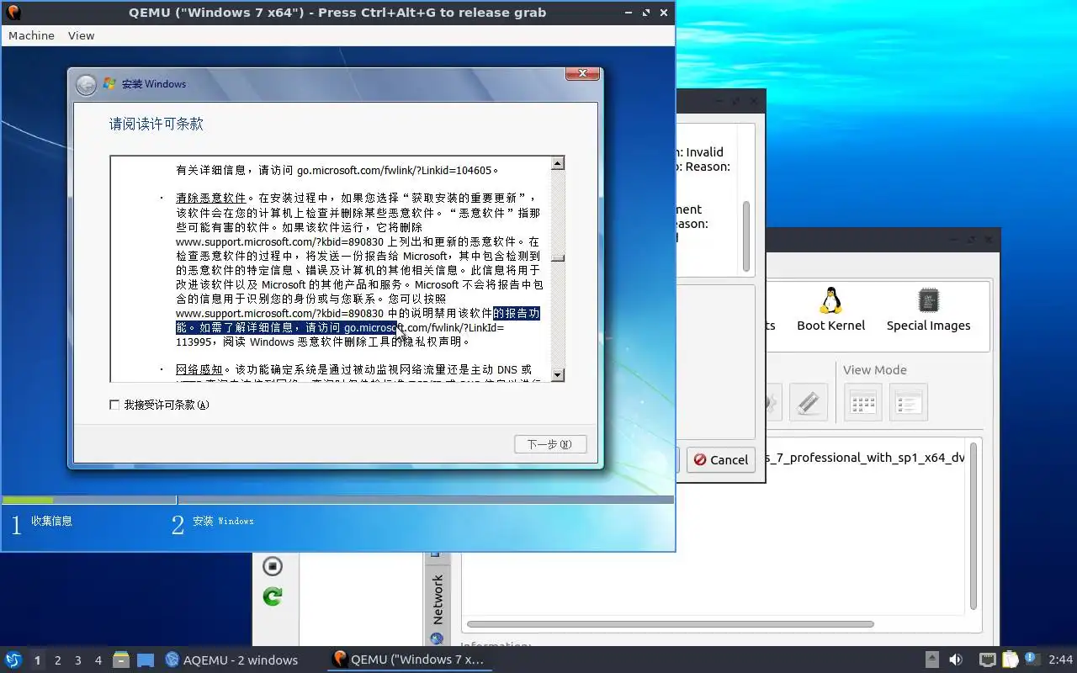Viewport: 1077px width, 673px height.
Task: Open the vertical Network tab in AQEMU
Action: point(438,599)
